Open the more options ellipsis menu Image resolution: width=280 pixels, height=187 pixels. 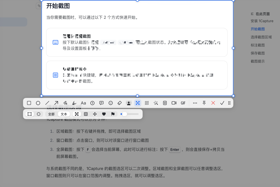coord(195,103)
